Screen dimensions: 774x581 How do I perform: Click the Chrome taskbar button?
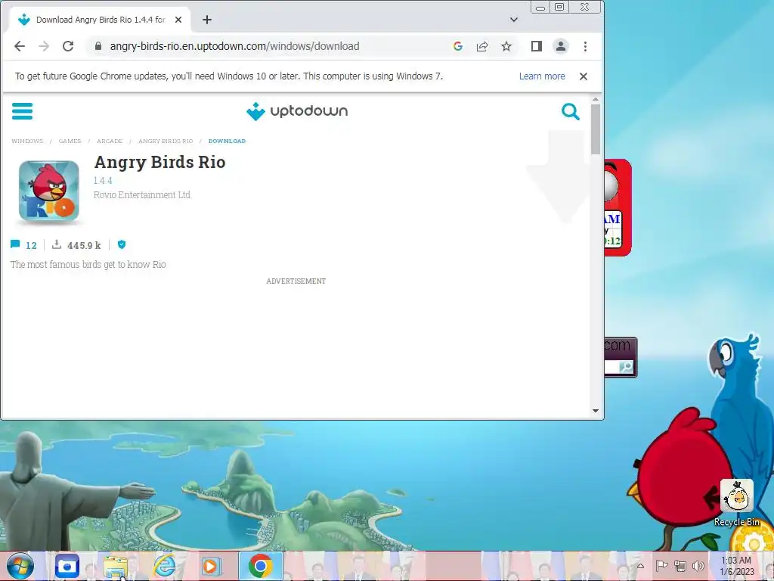point(261,566)
